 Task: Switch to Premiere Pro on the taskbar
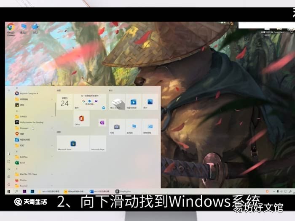[x=24, y=192]
